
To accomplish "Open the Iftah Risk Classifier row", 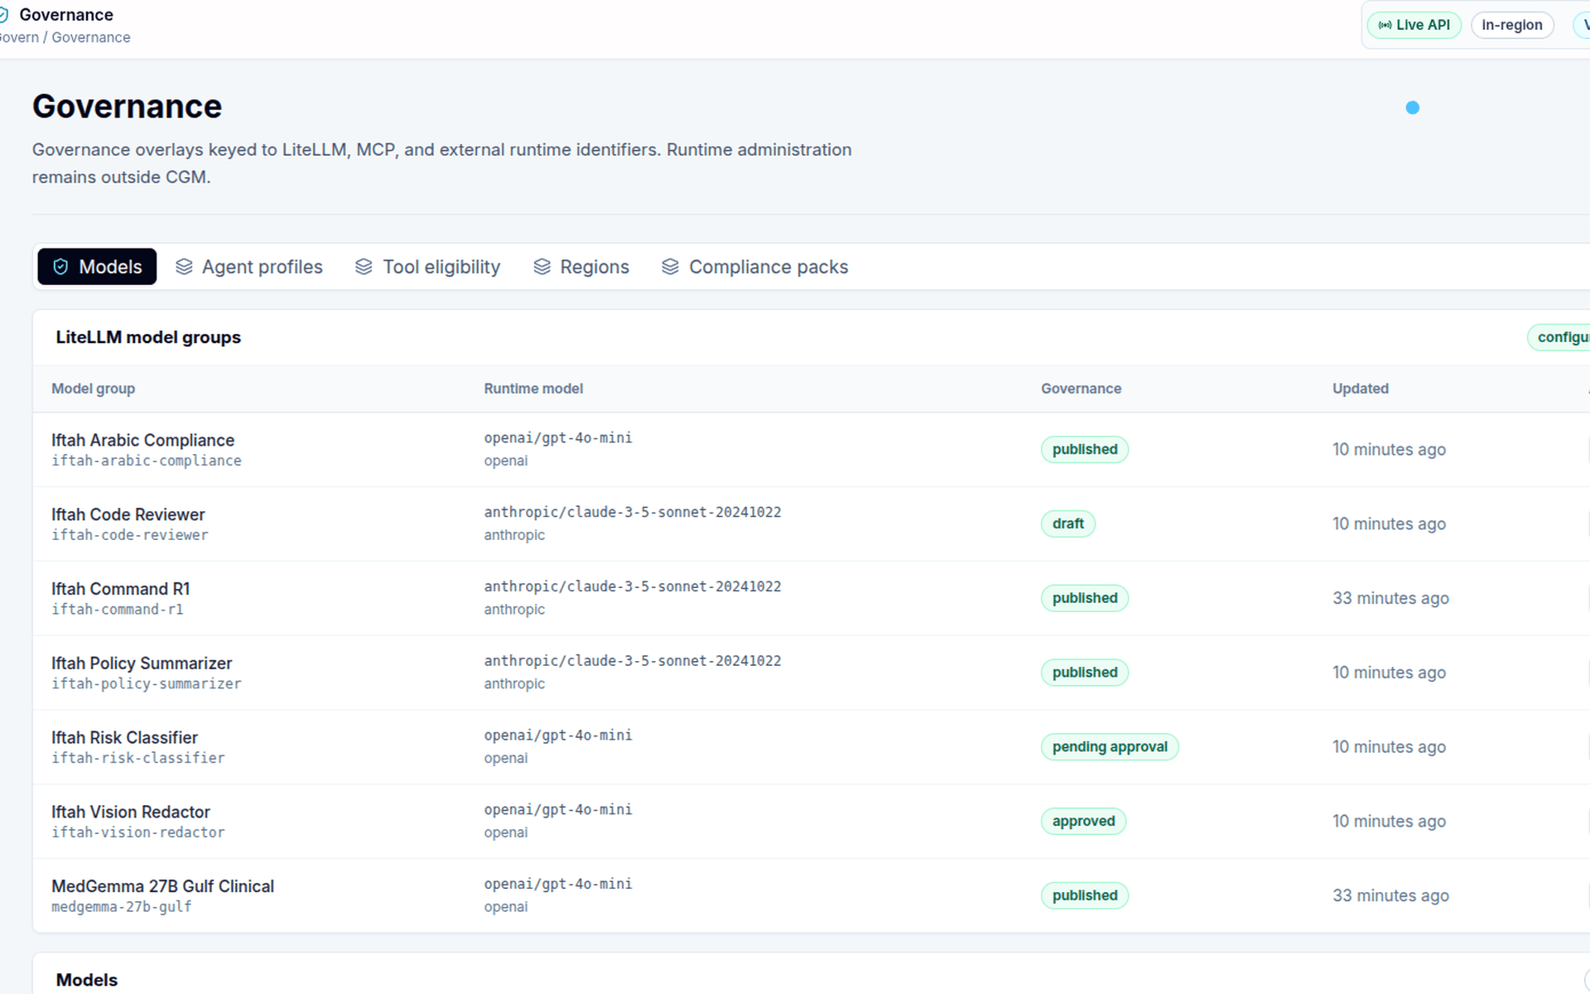I will click(812, 747).
